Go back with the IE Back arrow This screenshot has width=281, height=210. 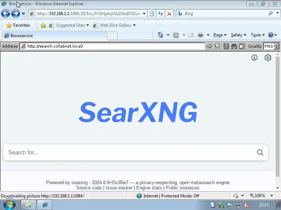point(5,14)
